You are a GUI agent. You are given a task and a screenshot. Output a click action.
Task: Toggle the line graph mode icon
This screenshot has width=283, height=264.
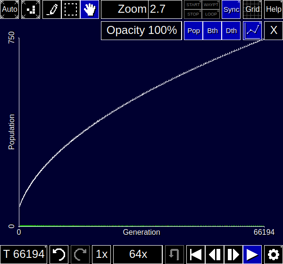(252, 31)
